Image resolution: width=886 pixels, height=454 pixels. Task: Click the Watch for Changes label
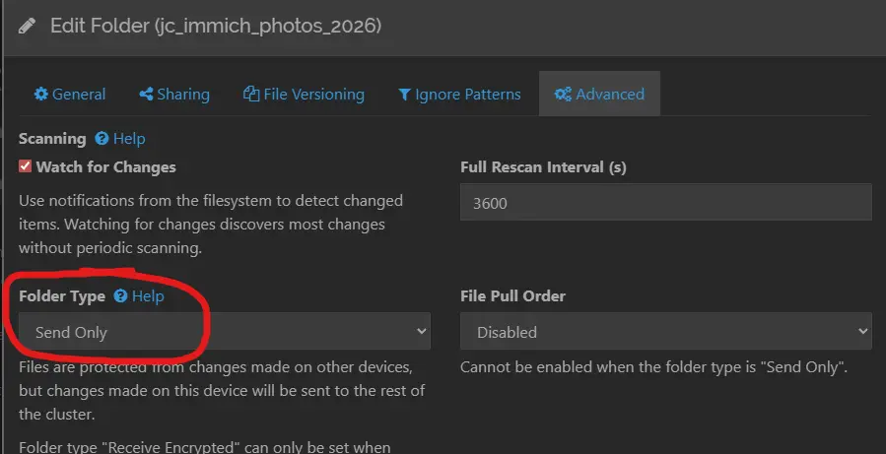tap(106, 167)
